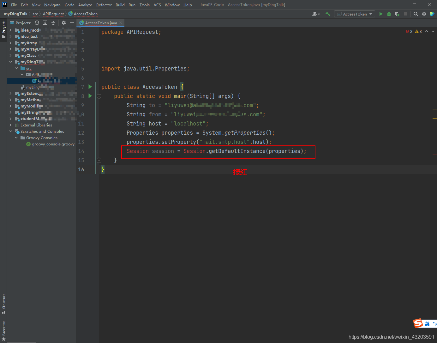
Task: Toggle the Project side tool tab
Action: (4, 30)
